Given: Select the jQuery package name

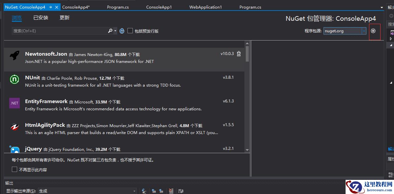Looking at the screenshot, I should point(33,149).
